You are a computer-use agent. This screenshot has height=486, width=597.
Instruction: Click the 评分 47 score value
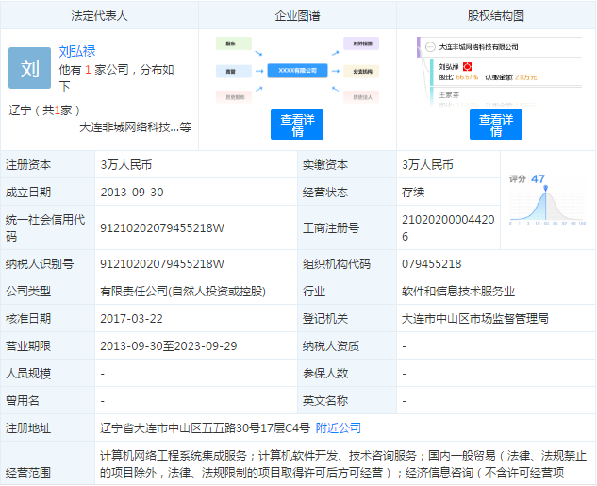538,178
